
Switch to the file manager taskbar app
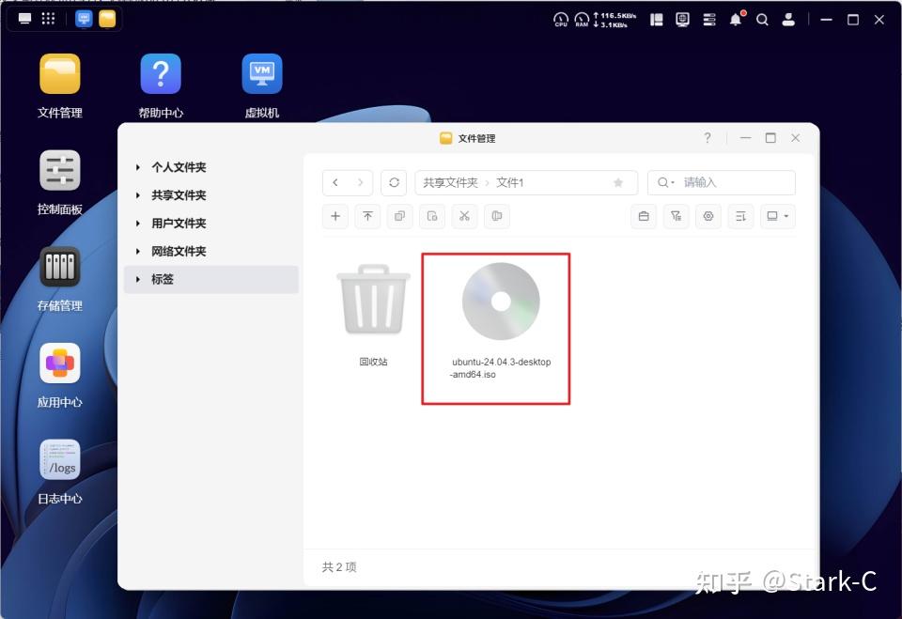[x=107, y=19]
